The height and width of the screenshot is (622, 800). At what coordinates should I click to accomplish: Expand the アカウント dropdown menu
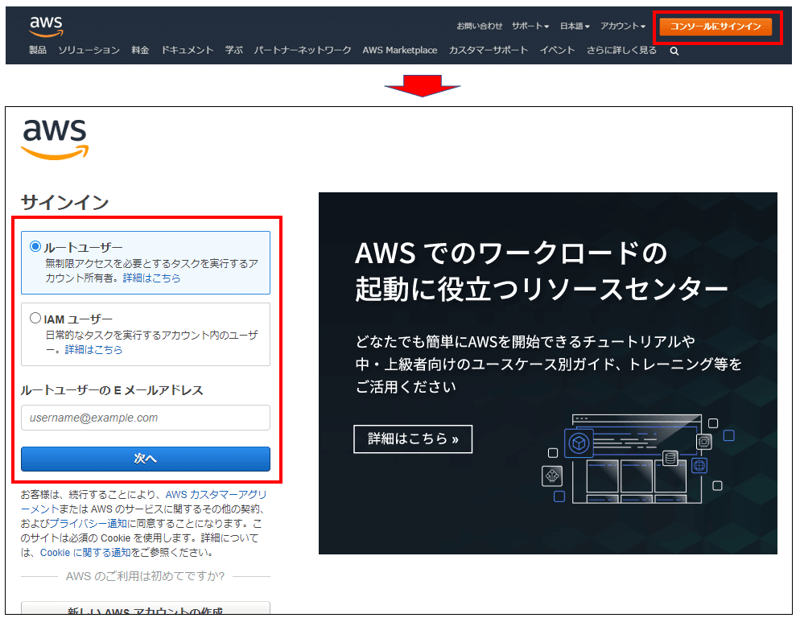coord(622,26)
